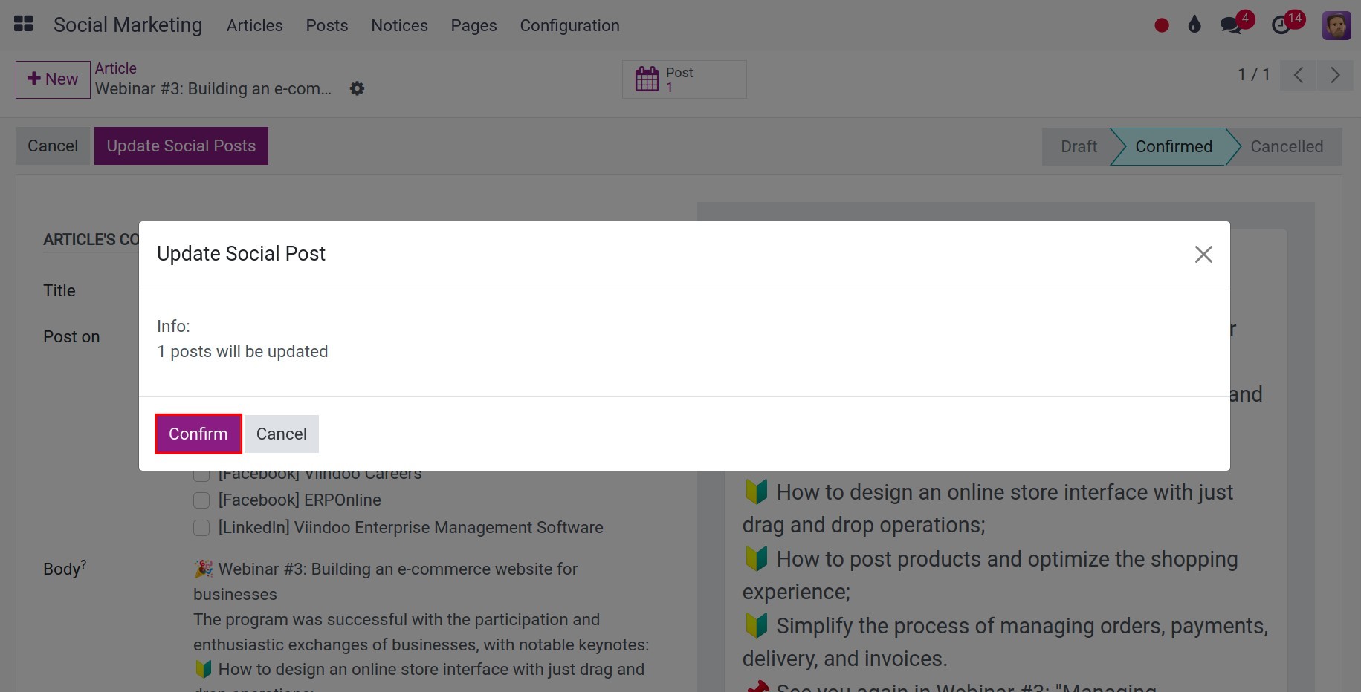
Task: Click the red recording dot icon
Action: (1162, 26)
